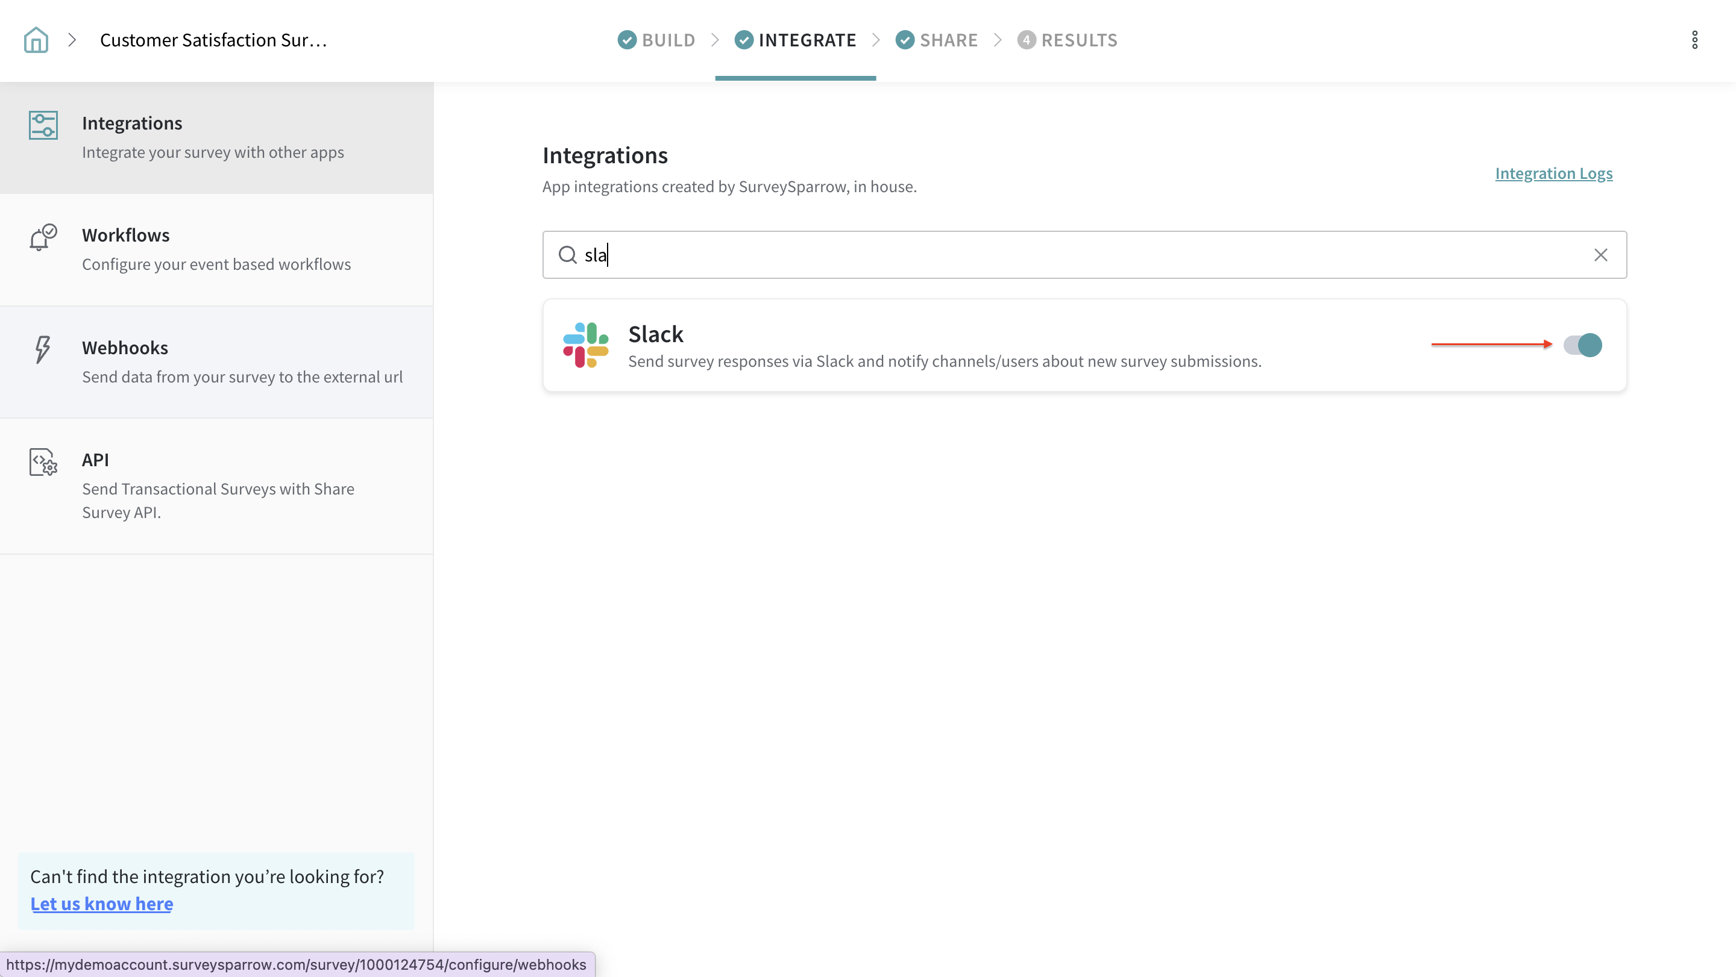The width and height of the screenshot is (1736, 977).
Task: Click the Webhooks lightning bolt icon
Action: point(42,349)
